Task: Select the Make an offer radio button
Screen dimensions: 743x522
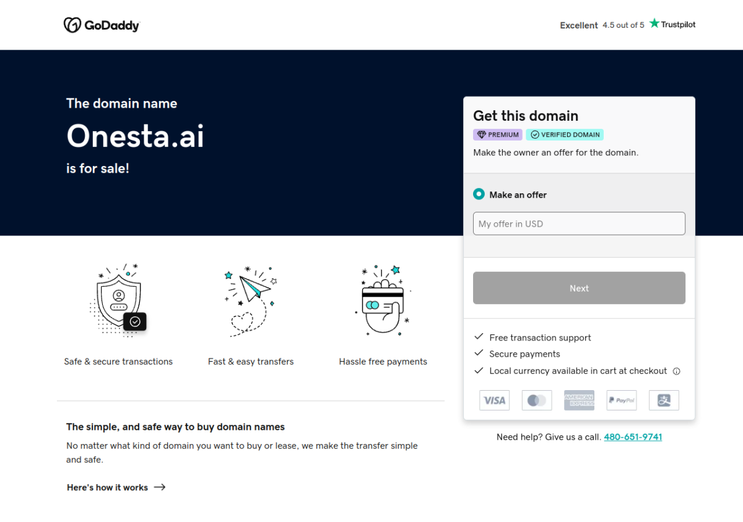Action: [x=479, y=194]
